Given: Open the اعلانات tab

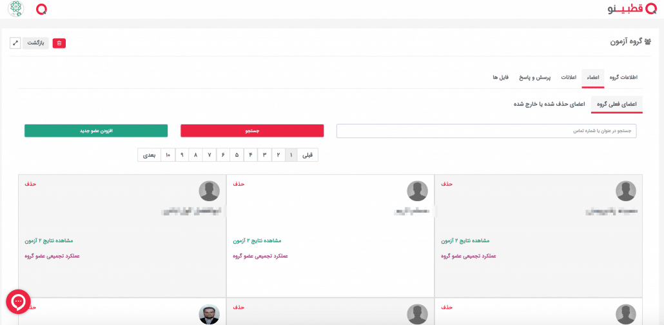Looking at the screenshot, I should tap(568, 77).
